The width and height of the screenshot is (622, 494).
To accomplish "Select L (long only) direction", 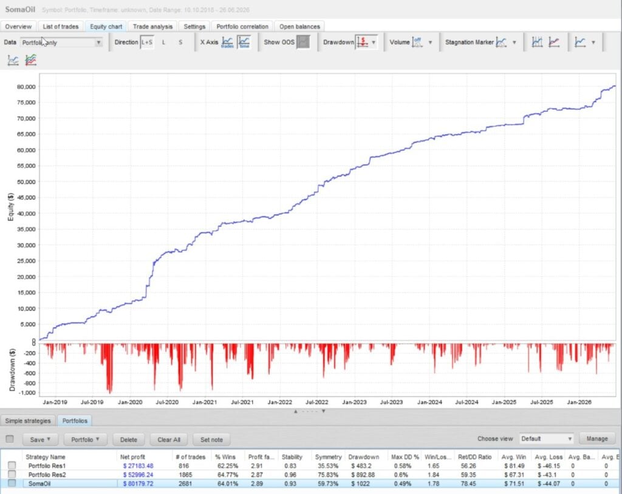I will (163, 42).
